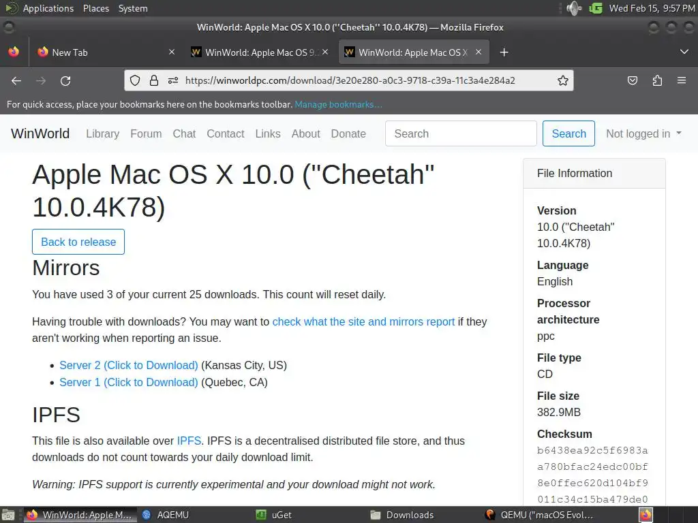Click the Manage bookmarks link
Viewport: 698px width, 523px height.
338,104
